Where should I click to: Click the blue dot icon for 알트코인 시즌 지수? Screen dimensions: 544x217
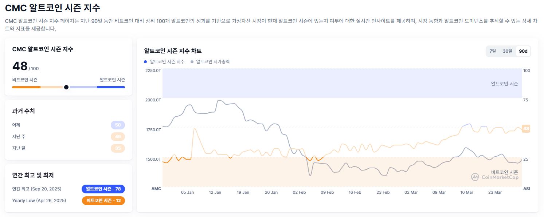145,61
